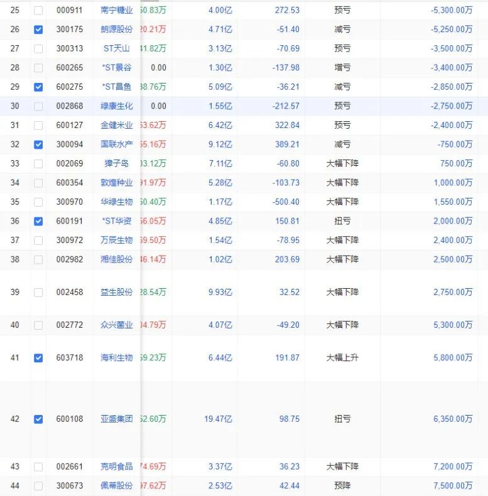
Task: Open the 南宁糖业 stock link
Action: (x=116, y=11)
